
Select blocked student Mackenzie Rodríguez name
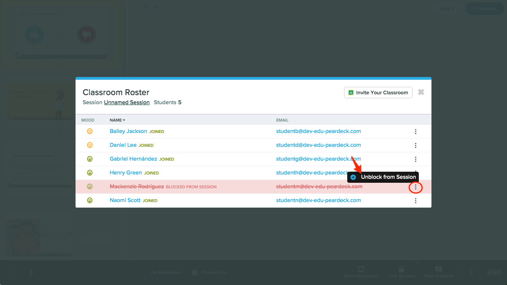tap(136, 187)
